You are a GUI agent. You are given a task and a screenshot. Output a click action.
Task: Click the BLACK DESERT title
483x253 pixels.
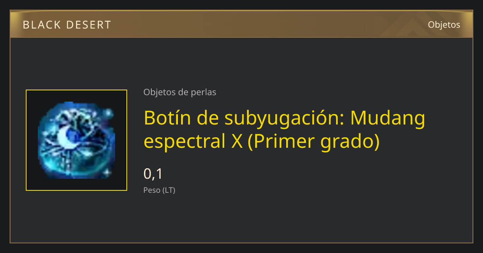click(x=67, y=25)
